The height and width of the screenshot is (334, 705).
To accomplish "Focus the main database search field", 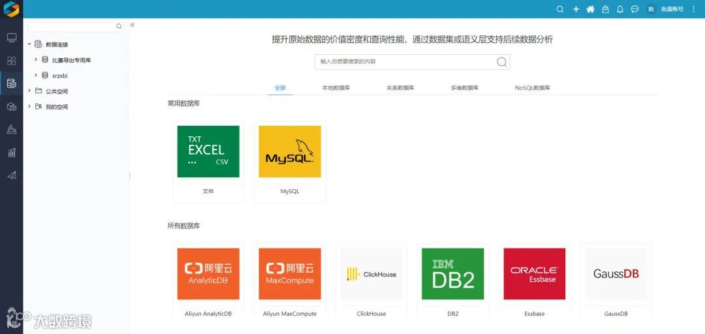I will pyautogui.click(x=412, y=62).
